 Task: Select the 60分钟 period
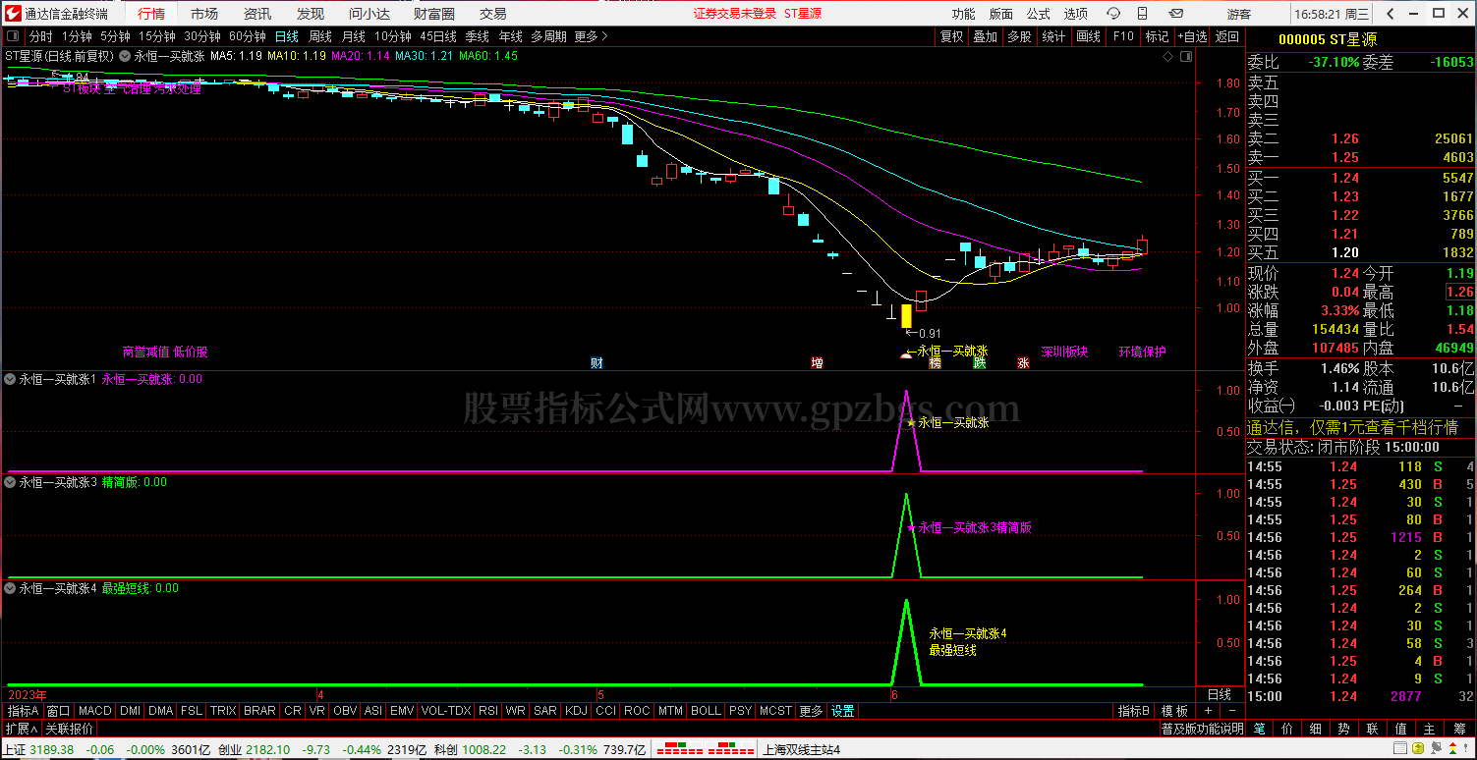pos(248,36)
